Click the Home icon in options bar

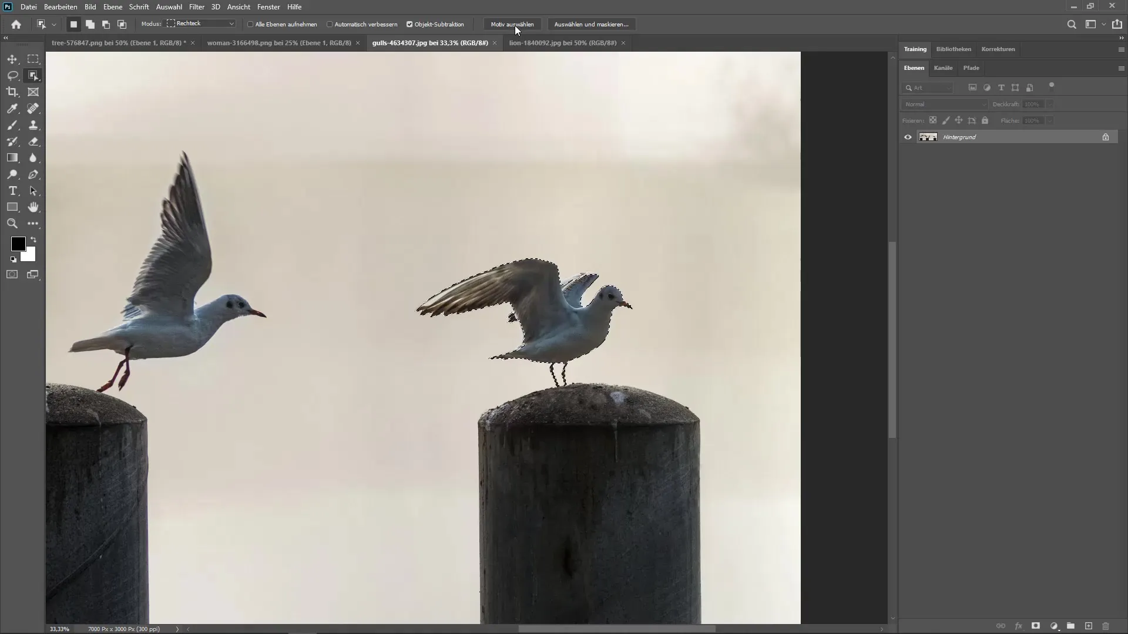[16, 24]
